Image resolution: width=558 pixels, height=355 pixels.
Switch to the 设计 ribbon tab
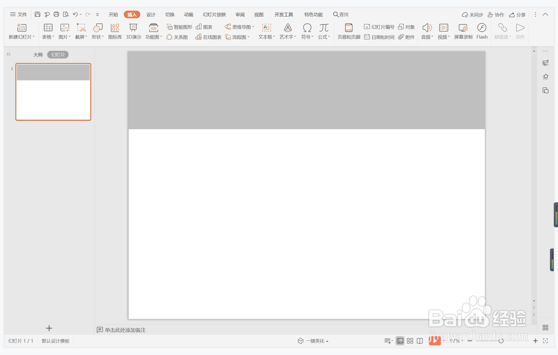pos(151,15)
